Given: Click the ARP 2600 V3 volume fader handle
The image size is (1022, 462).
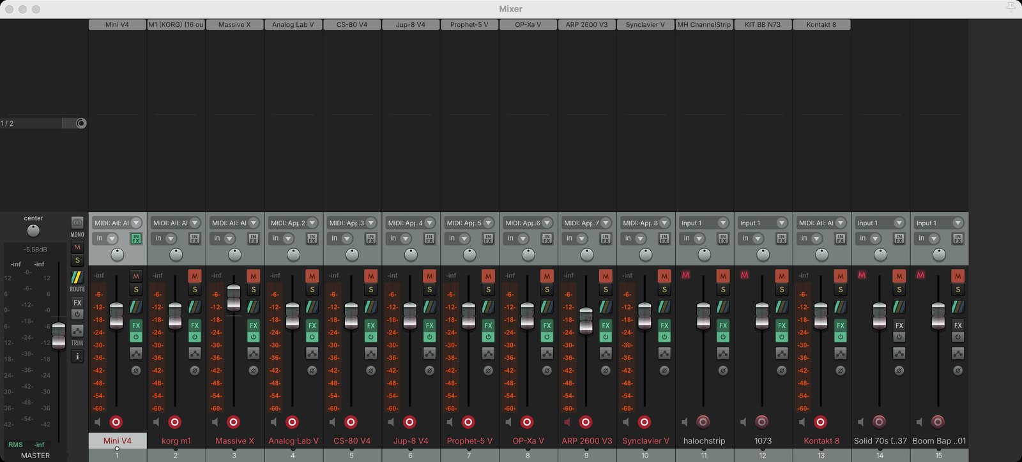Looking at the screenshot, I should pyautogui.click(x=586, y=320).
